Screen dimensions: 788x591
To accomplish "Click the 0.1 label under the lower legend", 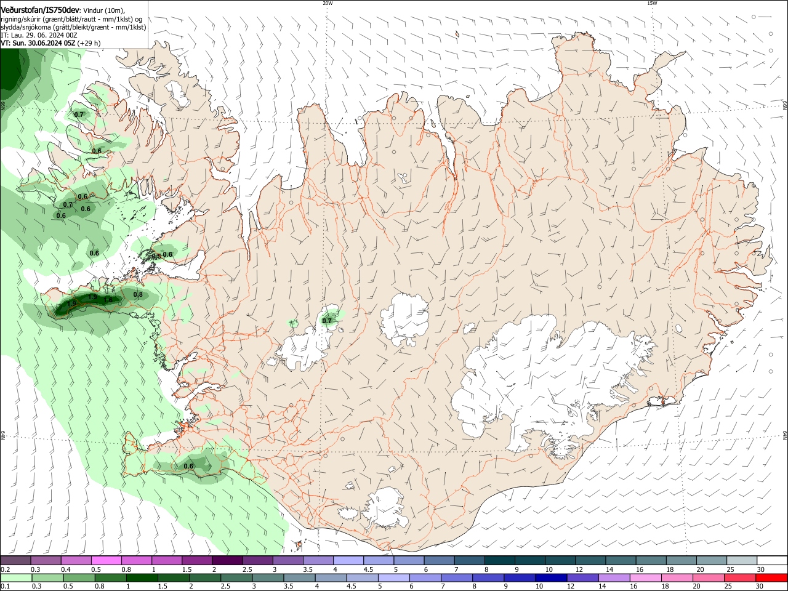I will point(5,587).
